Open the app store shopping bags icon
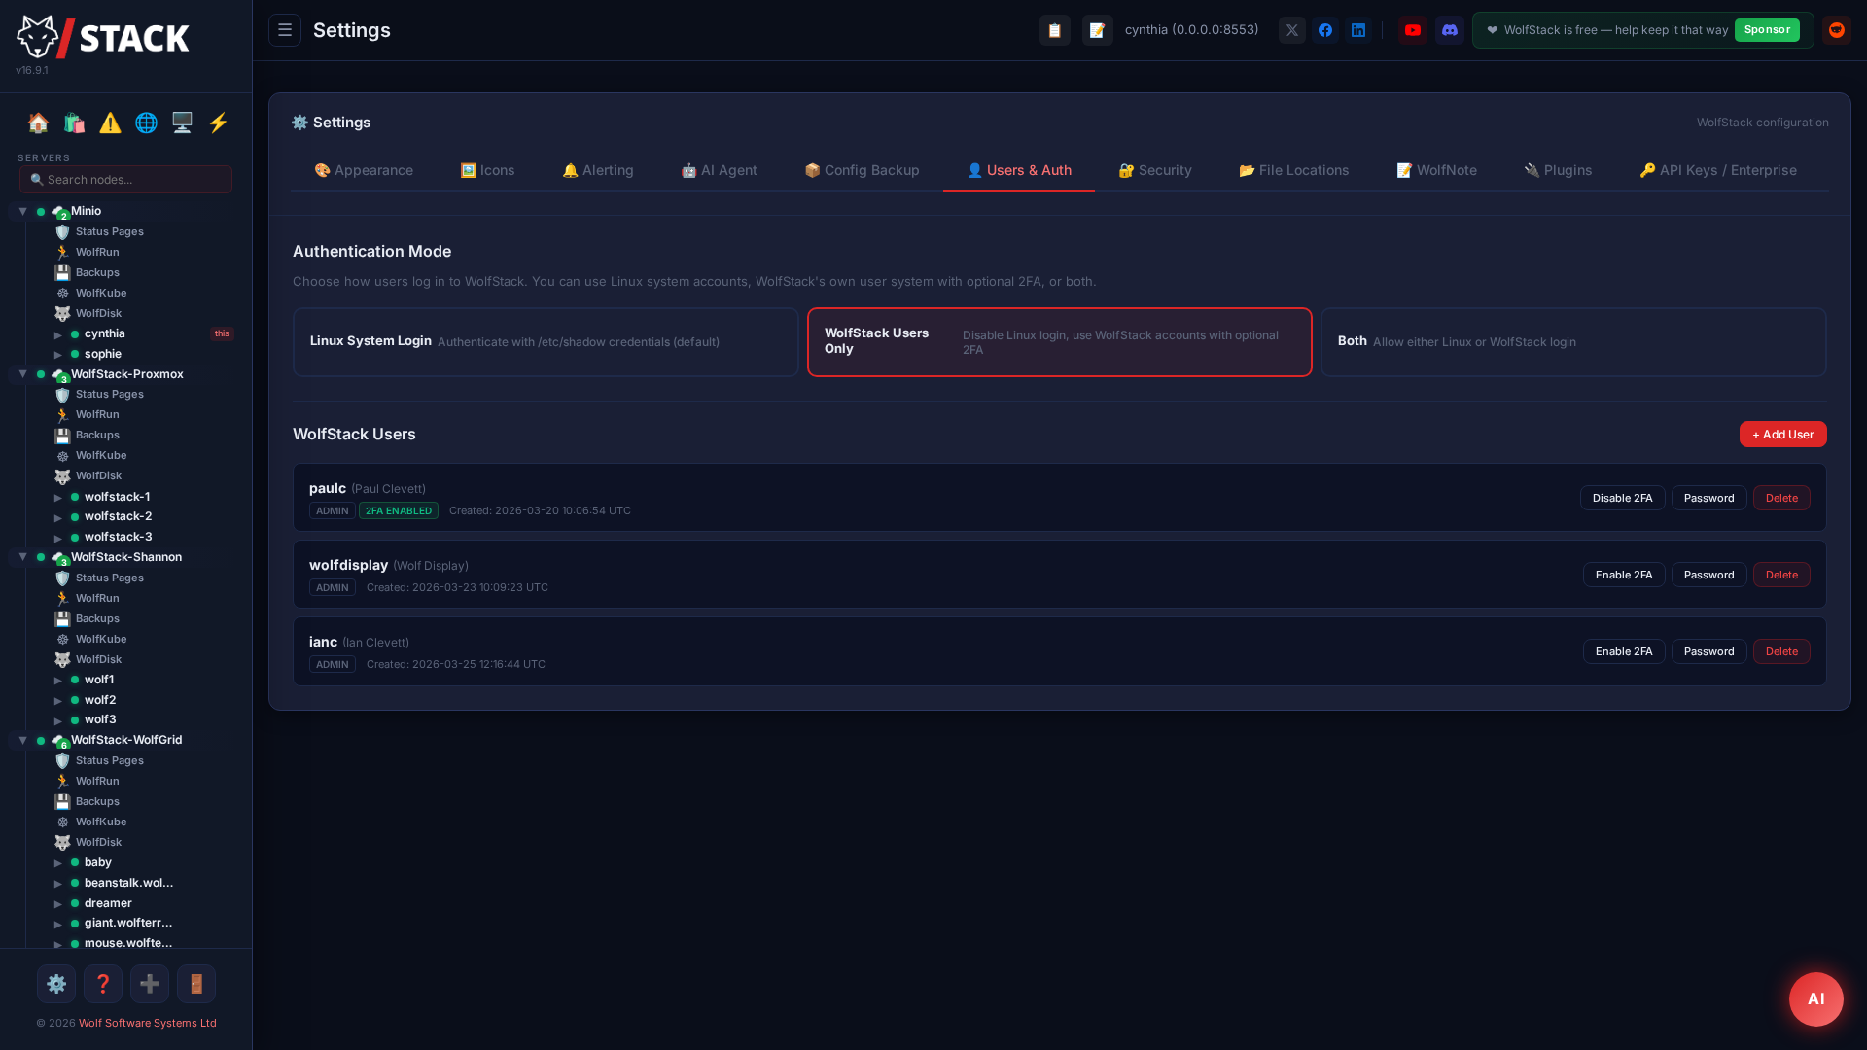This screenshot has height=1050, width=1867. point(74,122)
